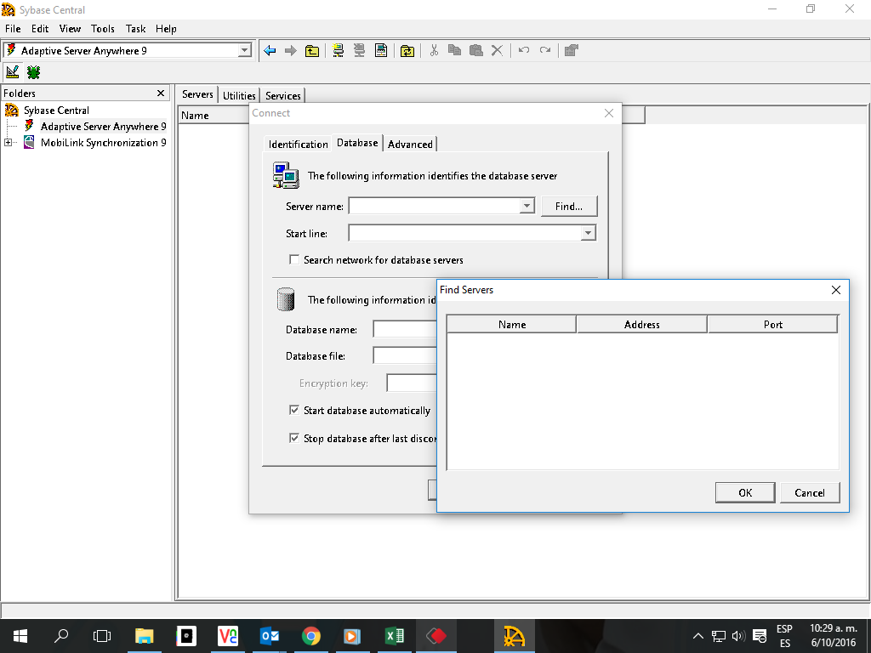
Task: Select the Database tab in Connect dialog
Action: [x=357, y=143]
